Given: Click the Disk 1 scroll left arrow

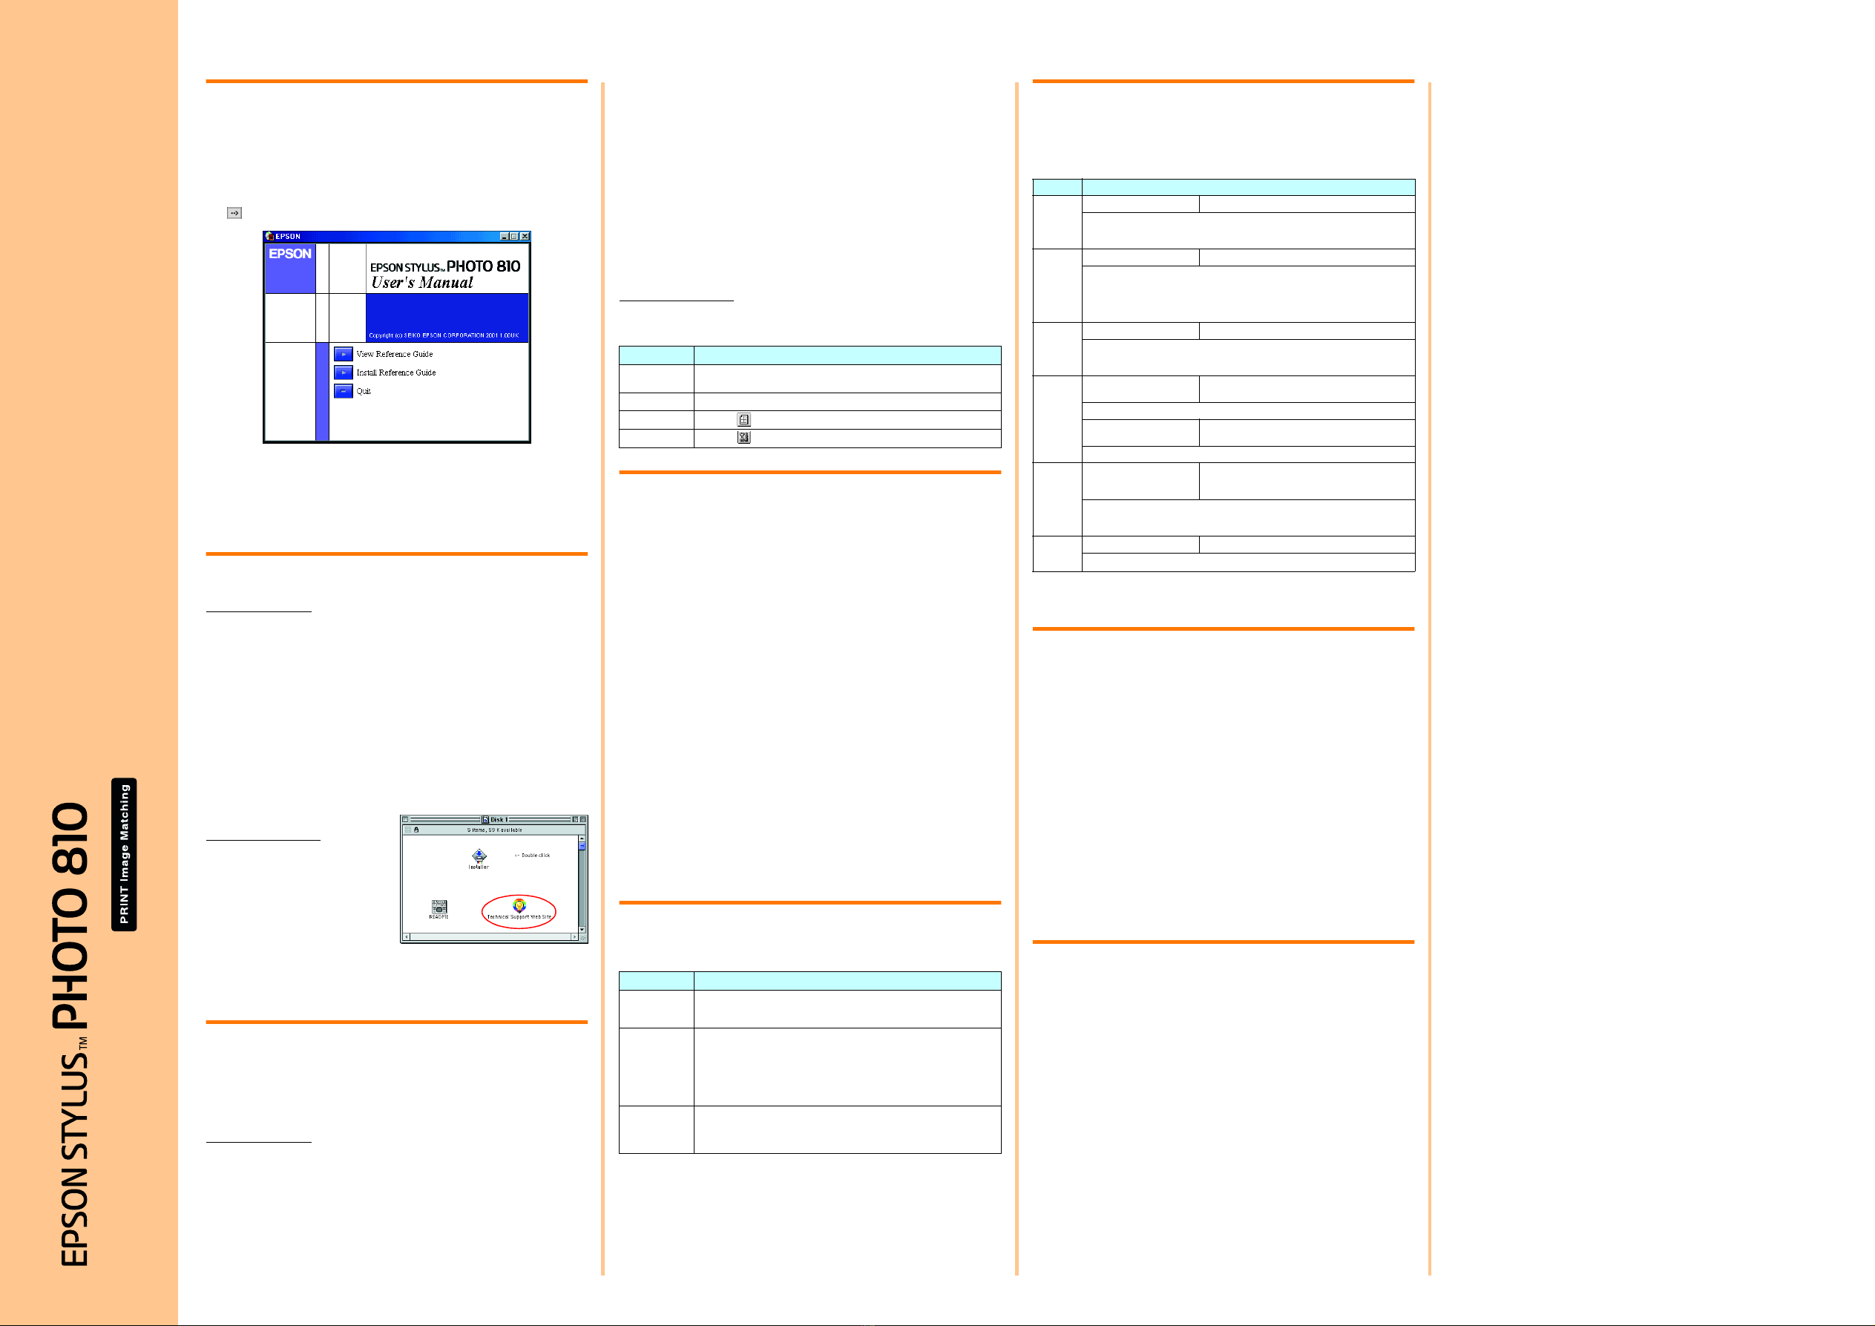Looking at the screenshot, I should (x=407, y=937).
